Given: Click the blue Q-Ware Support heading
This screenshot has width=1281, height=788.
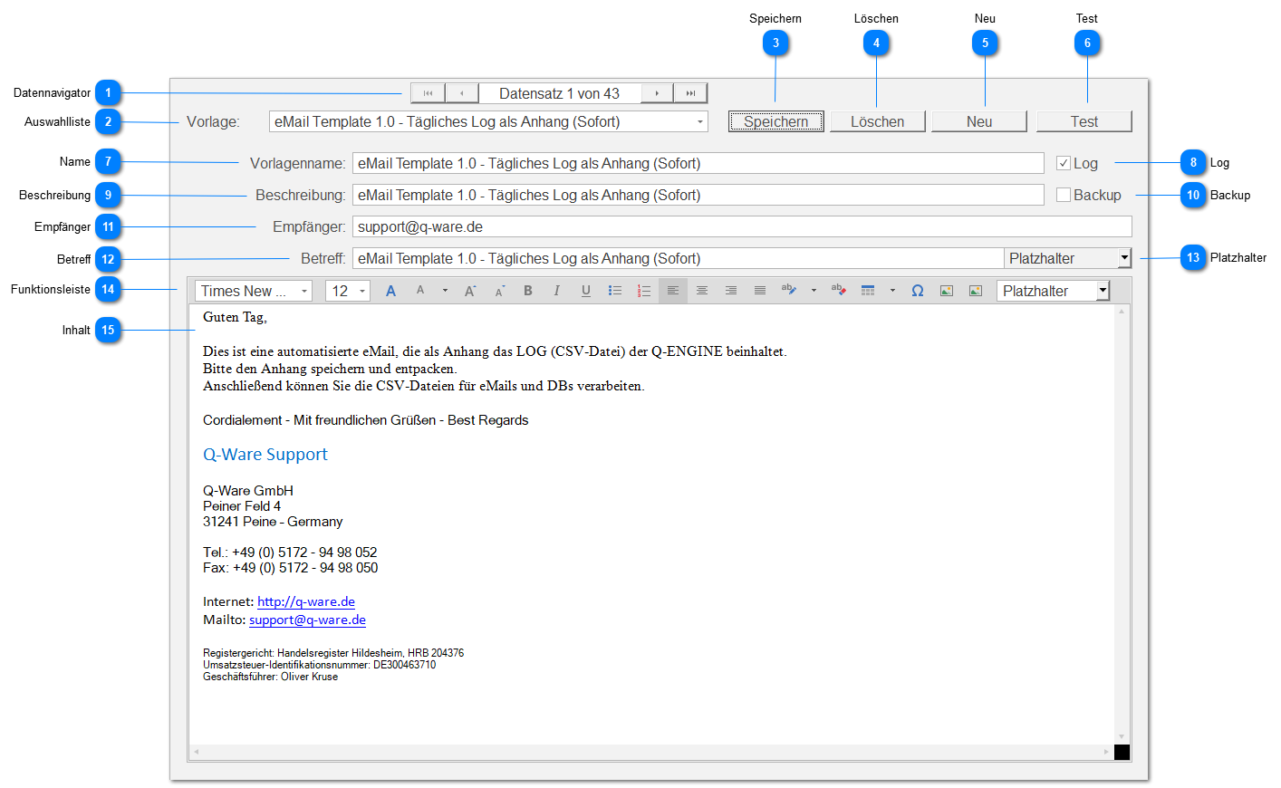Looking at the screenshot, I should tap(265, 455).
